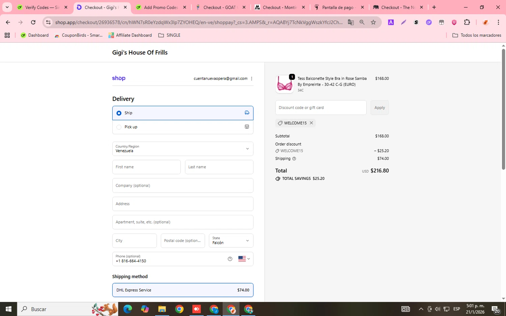Open the Affiliate Dashboard bookmark

(130, 35)
